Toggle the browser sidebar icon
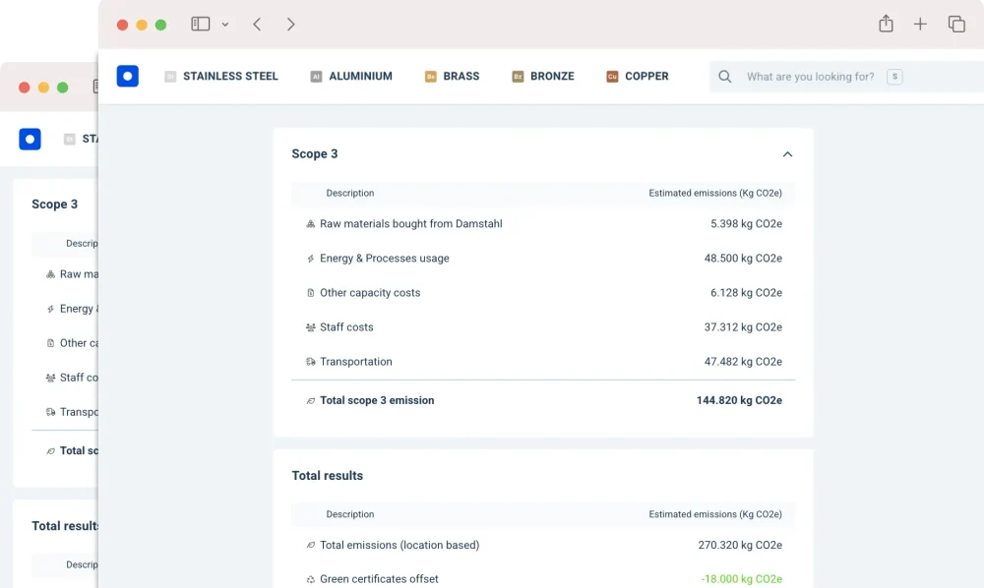Image resolution: width=984 pixels, height=588 pixels. pos(201,24)
